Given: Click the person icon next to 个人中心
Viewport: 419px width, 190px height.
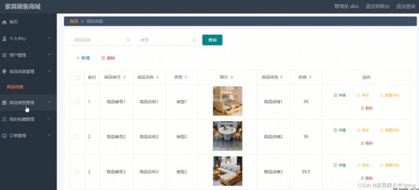Looking at the screenshot, I should click(x=4, y=39).
